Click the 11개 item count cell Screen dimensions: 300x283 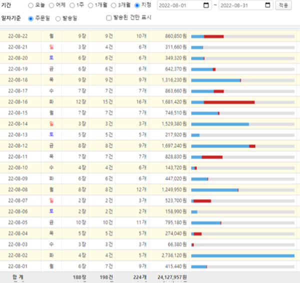point(141,222)
